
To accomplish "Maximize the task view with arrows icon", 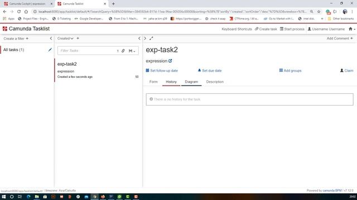I will click(x=151, y=38).
